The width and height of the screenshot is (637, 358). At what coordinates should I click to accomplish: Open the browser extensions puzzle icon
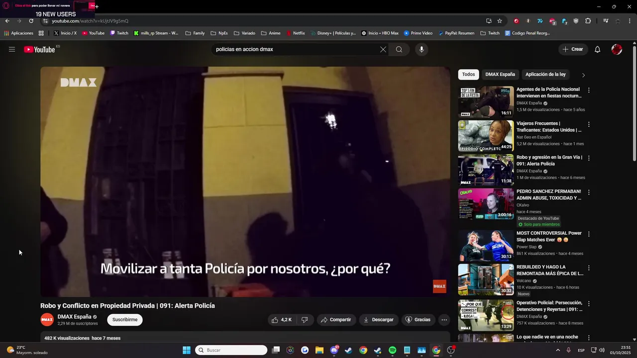[588, 21]
